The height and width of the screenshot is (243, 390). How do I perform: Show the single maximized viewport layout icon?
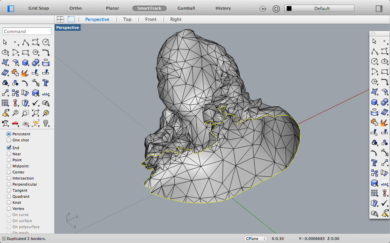pos(71,19)
